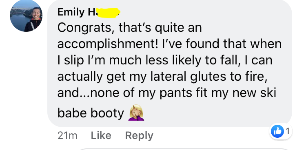View the reaction count of 1
Image resolution: width=306 pixels, height=150 pixels.
(x=288, y=132)
